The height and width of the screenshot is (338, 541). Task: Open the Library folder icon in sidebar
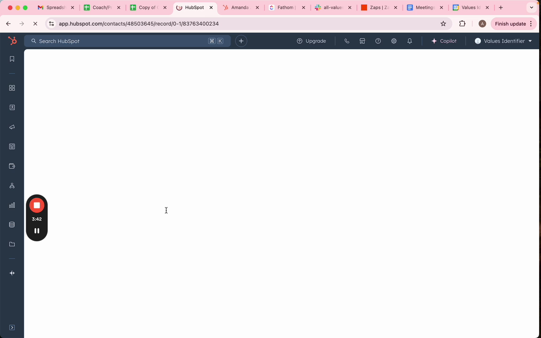pos(12,244)
